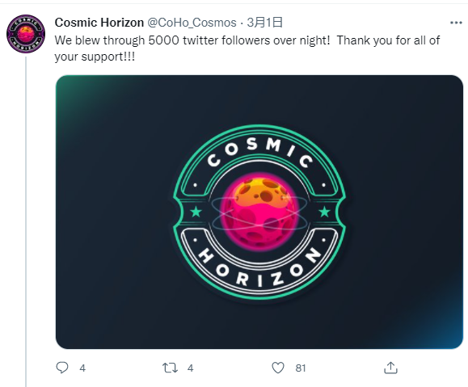The width and height of the screenshot is (468, 387).
Task: Click the reply speech bubble icon
Action: (62, 368)
